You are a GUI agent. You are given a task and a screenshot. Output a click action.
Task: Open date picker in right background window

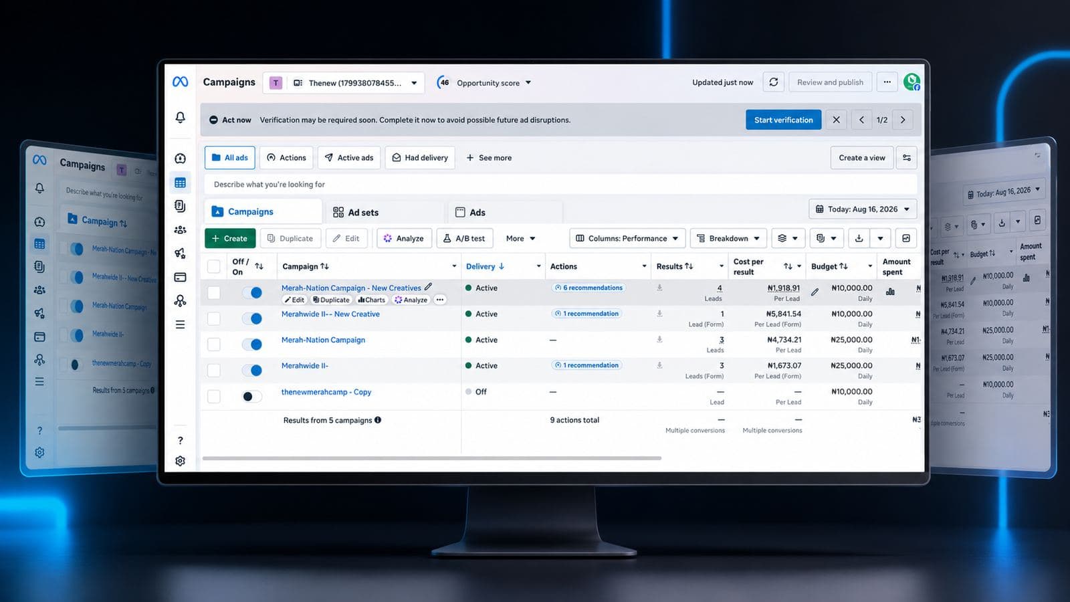pos(1004,193)
